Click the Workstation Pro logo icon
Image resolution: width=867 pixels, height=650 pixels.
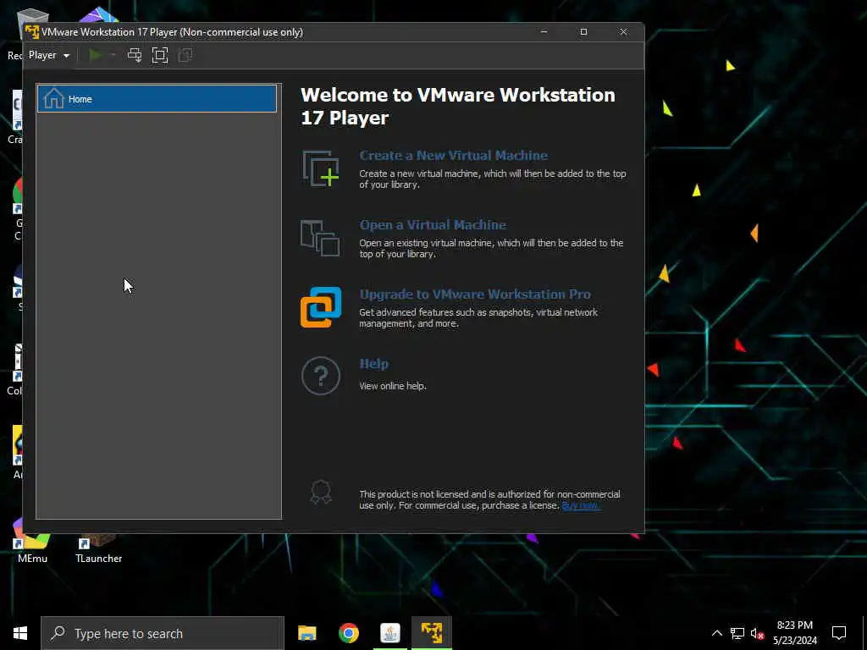pos(321,307)
